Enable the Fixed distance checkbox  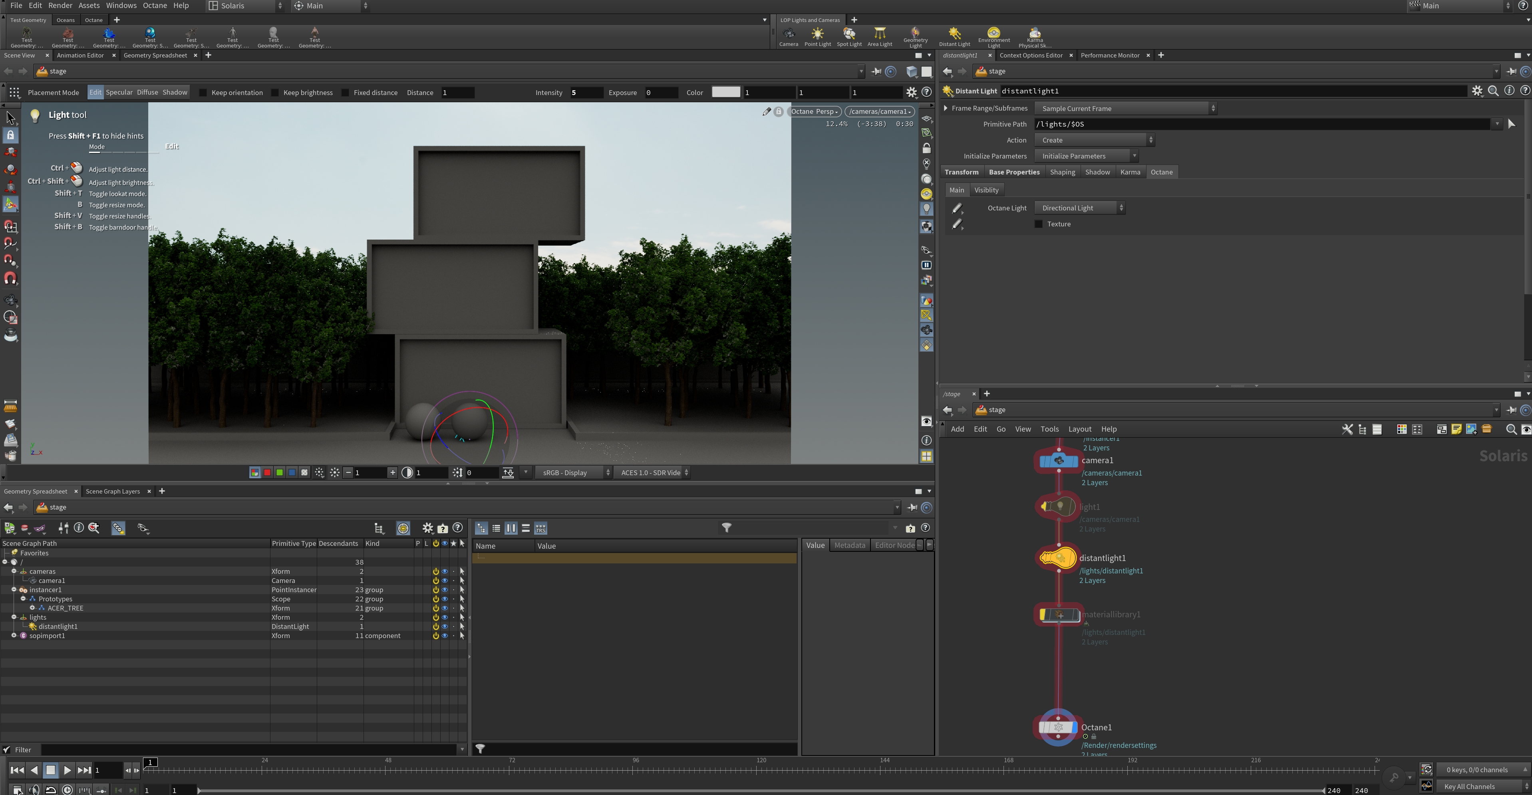(345, 93)
